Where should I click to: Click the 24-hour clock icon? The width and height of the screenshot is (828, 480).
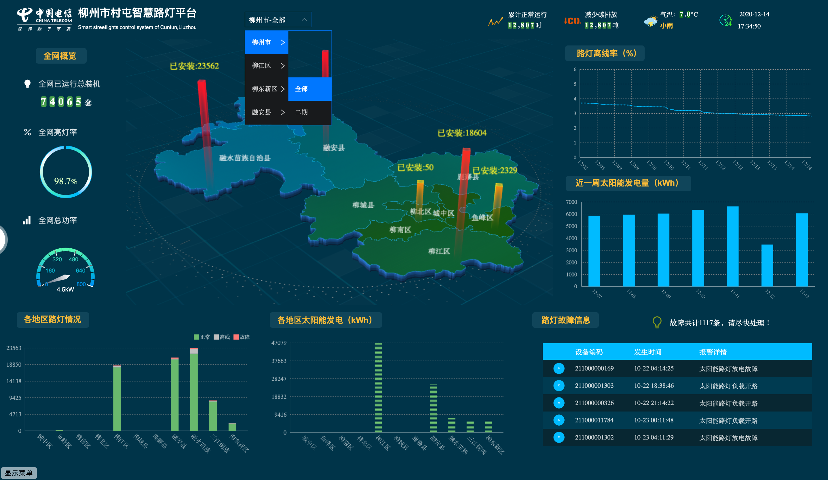coord(726,20)
